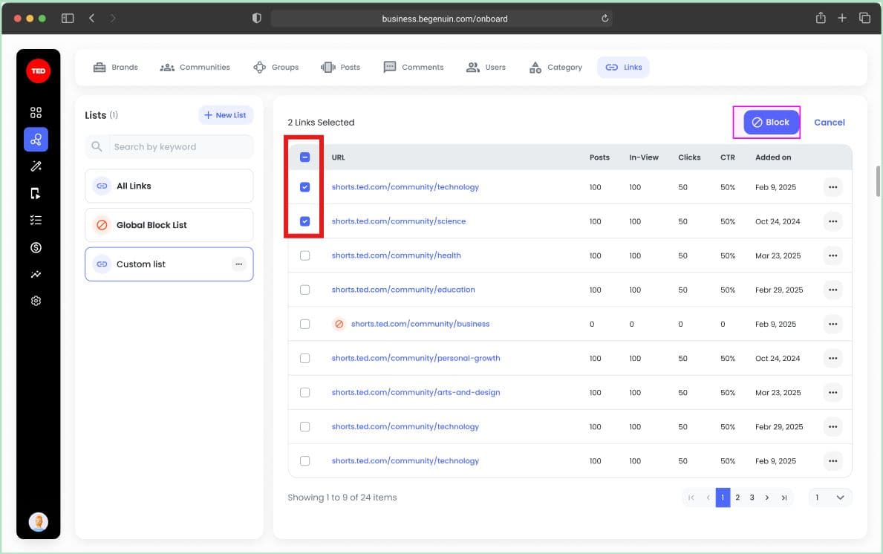Check the personal-growth row checkbox
The image size is (883, 554).
(x=304, y=358)
